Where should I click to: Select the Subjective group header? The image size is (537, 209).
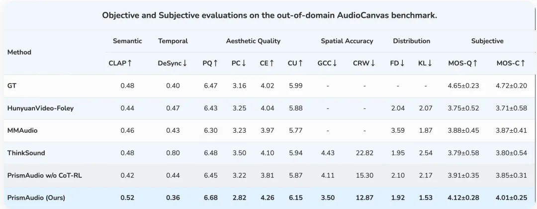click(x=487, y=41)
